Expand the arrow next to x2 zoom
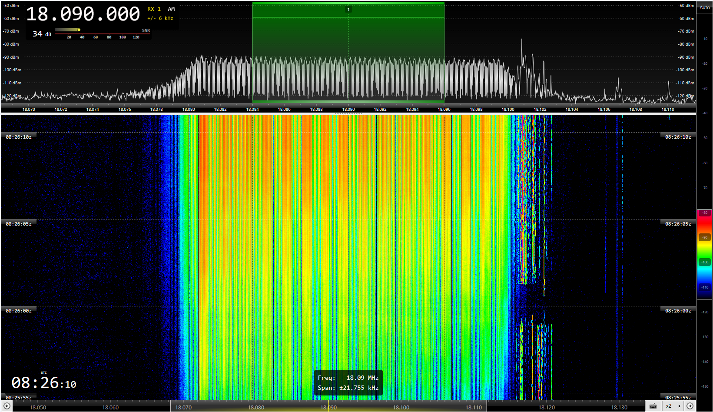Screen dimensions: 713x412 [x=679, y=406]
